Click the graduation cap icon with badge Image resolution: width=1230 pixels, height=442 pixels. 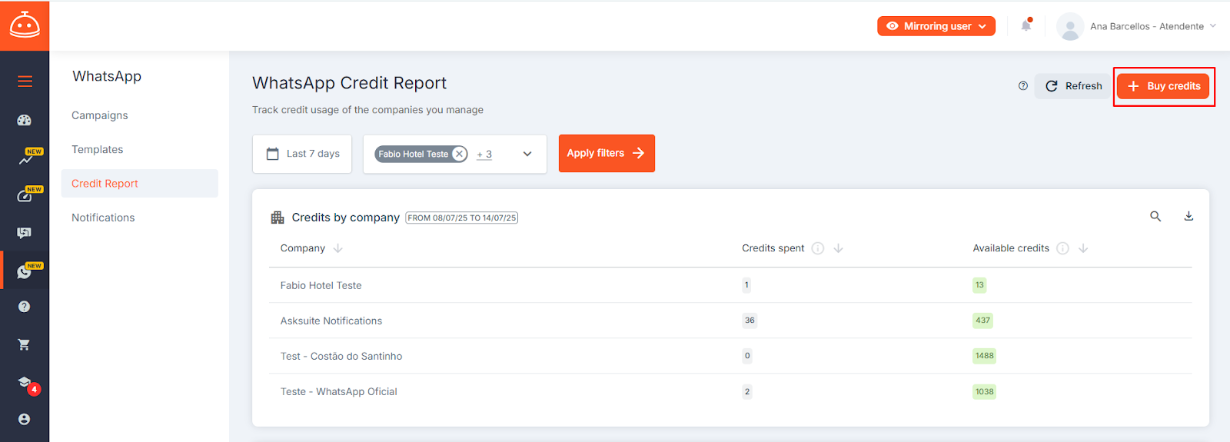pos(25,382)
